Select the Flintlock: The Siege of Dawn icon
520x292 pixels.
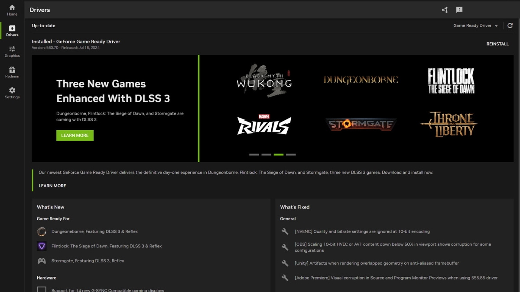point(41,246)
